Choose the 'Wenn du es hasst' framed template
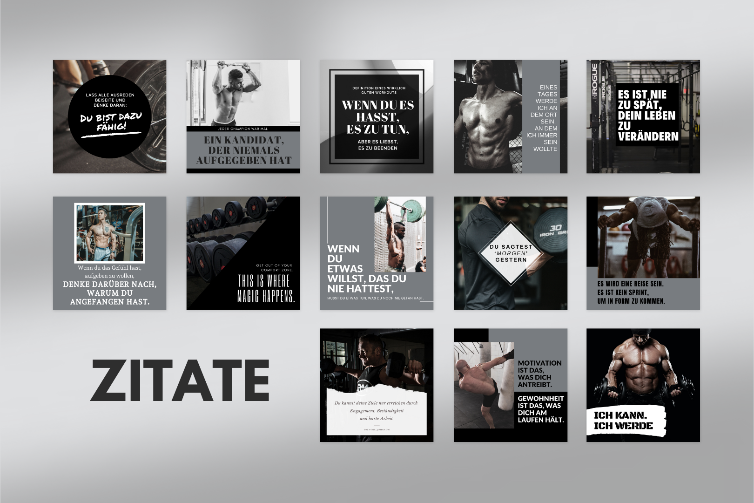The image size is (754, 503). tap(377, 117)
